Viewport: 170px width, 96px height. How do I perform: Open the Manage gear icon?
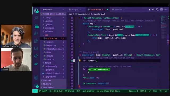click(x=36, y=86)
